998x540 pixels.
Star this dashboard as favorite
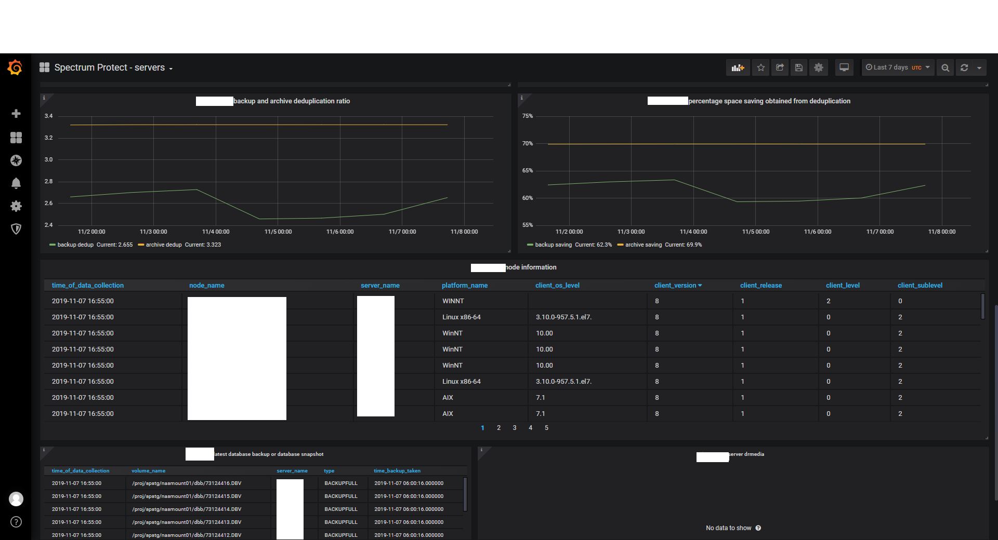[x=761, y=67]
